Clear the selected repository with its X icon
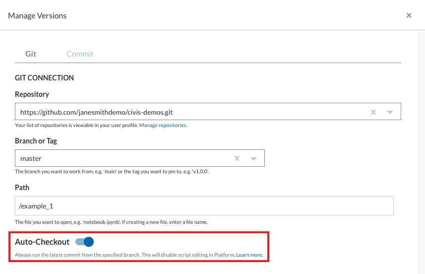The width and height of the screenshot is (425, 274). click(x=373, y=112)
